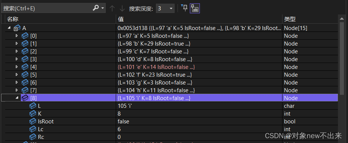Click the search magnifier icon
Image resolution: width=348 pixels, height=143 pixels.
click(x=96, y=8)
